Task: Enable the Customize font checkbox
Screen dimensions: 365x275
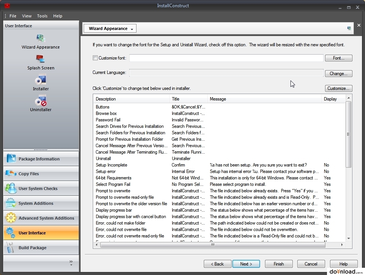Action: [95, 58]
